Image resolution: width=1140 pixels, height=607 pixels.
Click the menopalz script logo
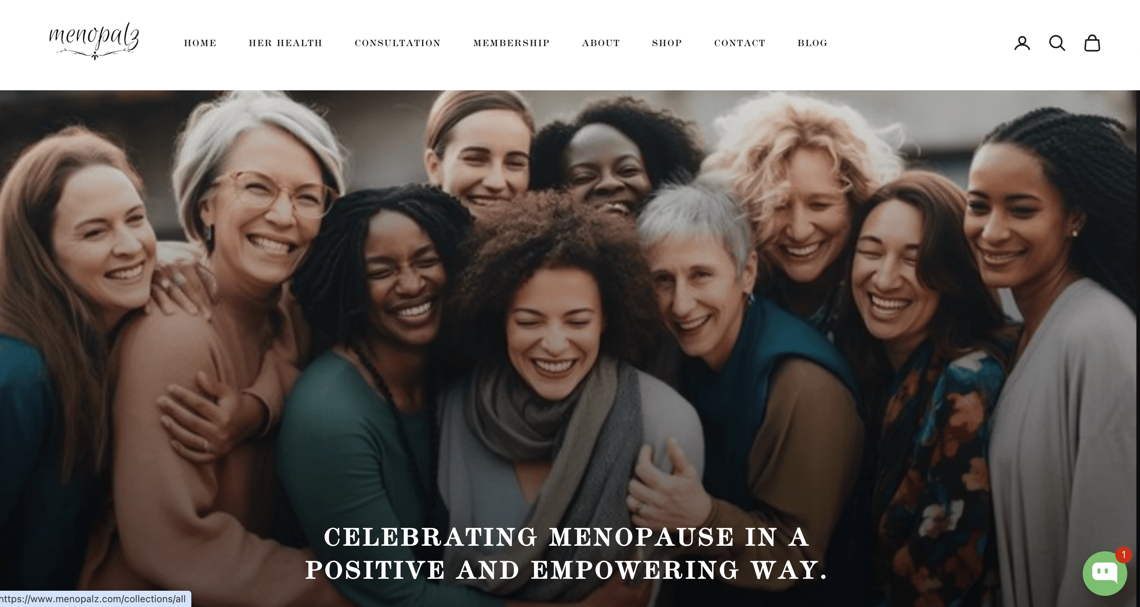point(94,37)
